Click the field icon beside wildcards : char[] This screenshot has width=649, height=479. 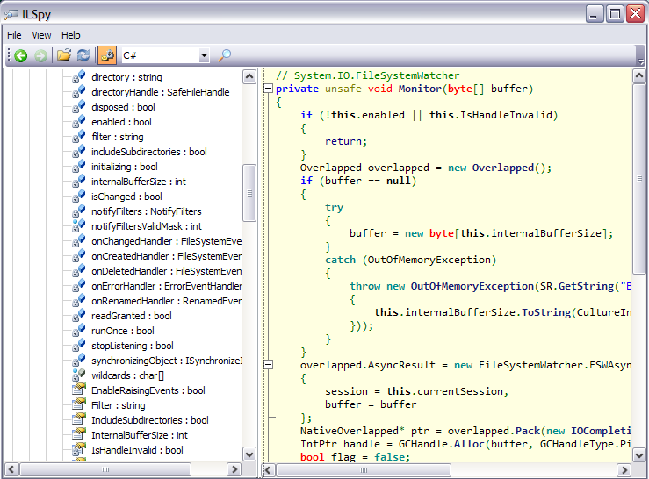[79, 375]
